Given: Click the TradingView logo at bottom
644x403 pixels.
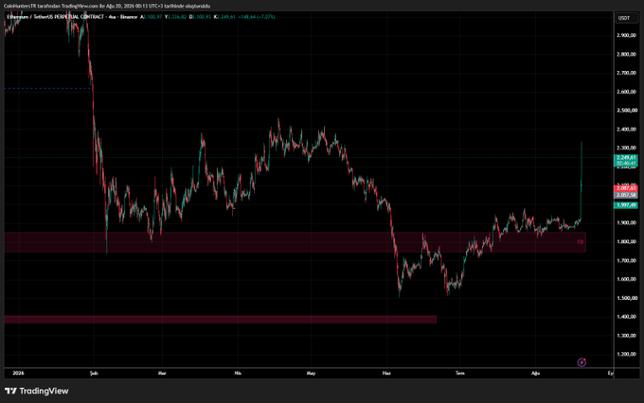Looking at the screenshot, I should pos(37,391).
